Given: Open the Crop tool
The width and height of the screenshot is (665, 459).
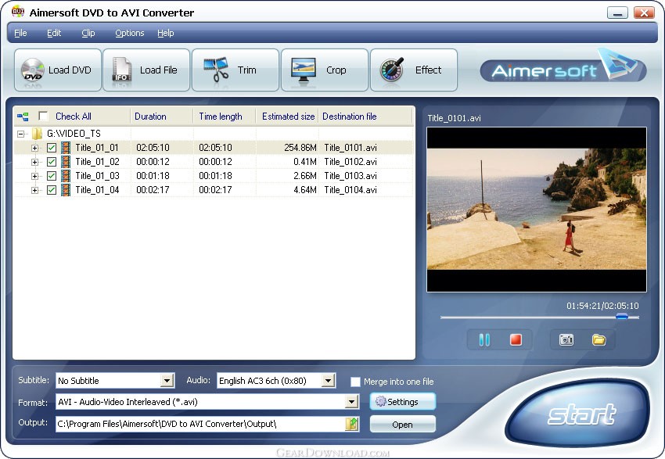Looking at the screenshot, I should [x=325, y=70].
